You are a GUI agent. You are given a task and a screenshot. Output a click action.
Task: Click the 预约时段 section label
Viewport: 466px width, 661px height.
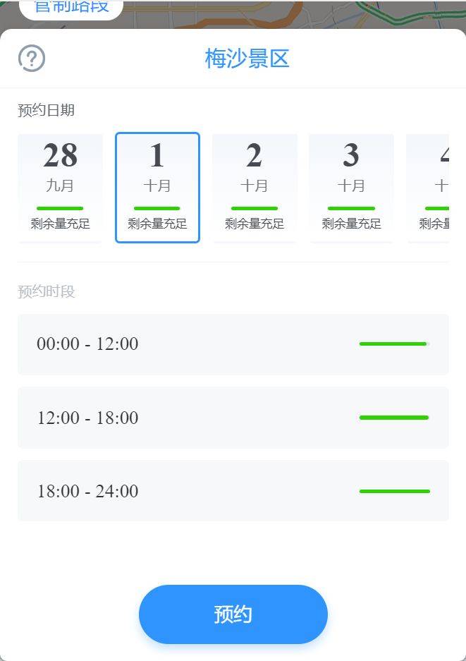pos(47,291)
